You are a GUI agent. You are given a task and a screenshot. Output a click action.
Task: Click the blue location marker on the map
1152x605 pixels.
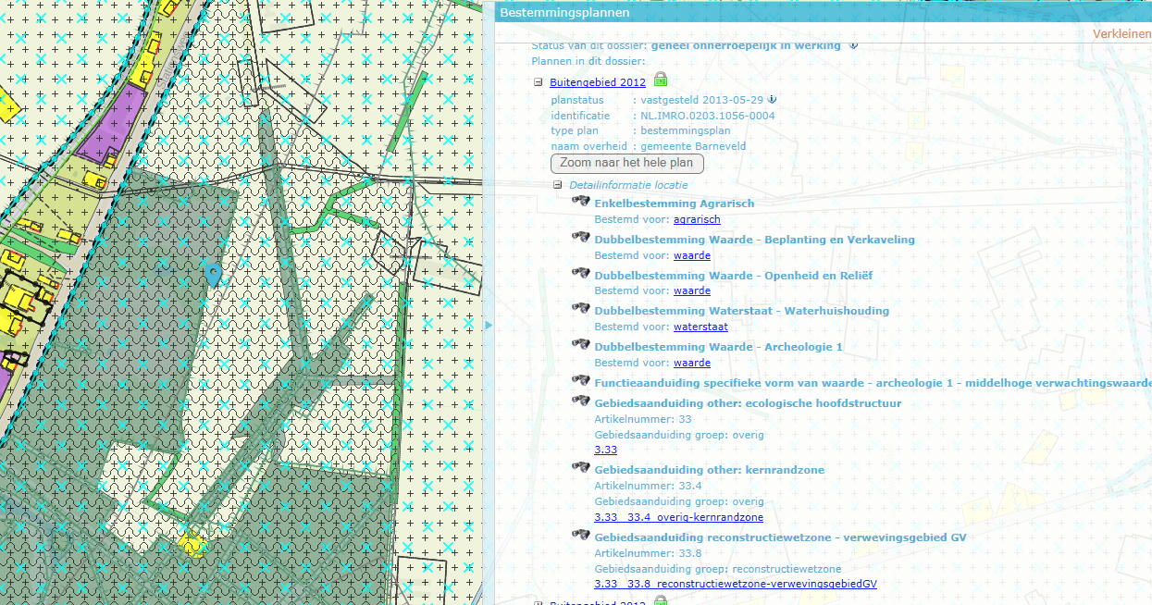pos(214,273)
